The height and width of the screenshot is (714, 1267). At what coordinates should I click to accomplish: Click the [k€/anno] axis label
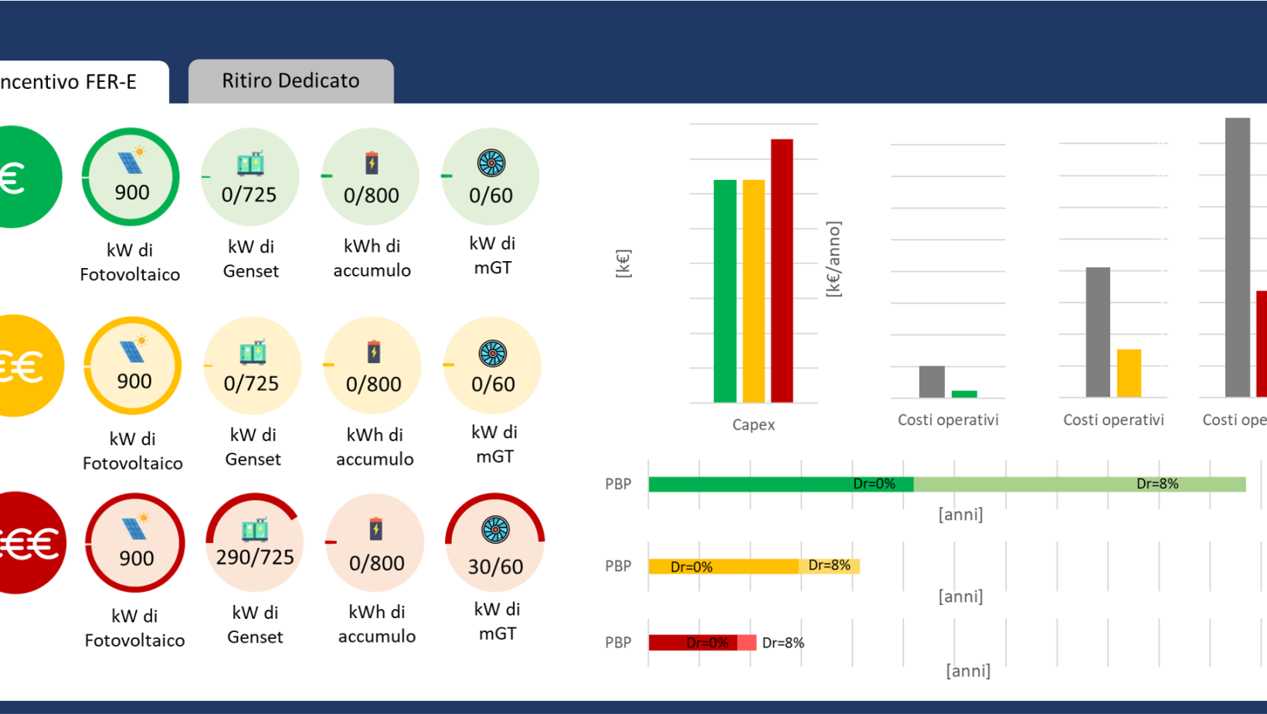click(834, 259)
